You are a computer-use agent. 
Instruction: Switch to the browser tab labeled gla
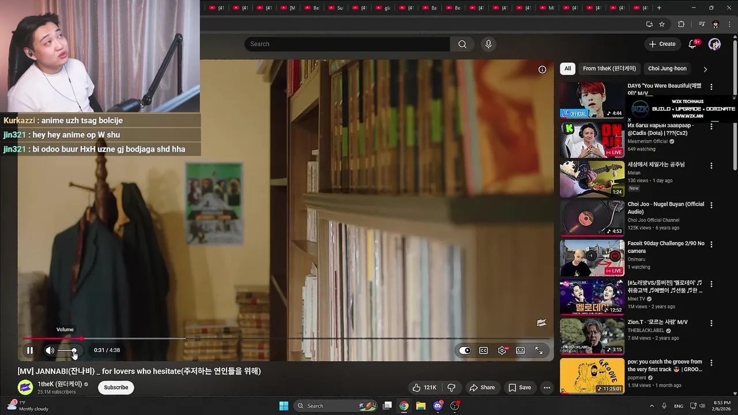[x=384, y=8]
